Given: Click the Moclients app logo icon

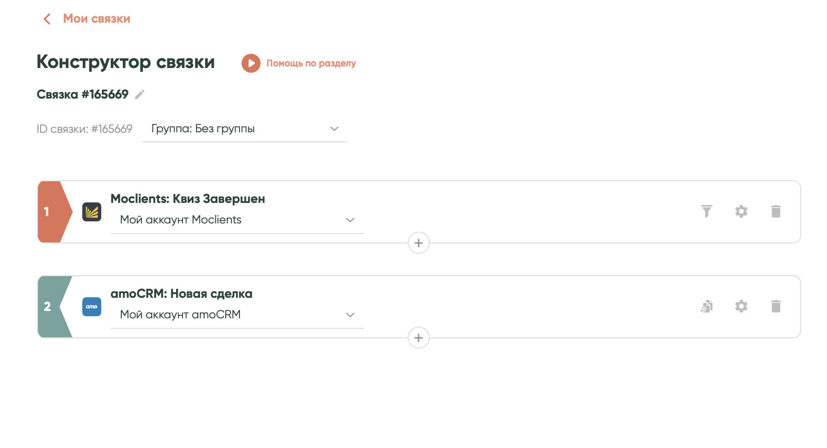Looking at the screenshot, I should tap(92, 212).
